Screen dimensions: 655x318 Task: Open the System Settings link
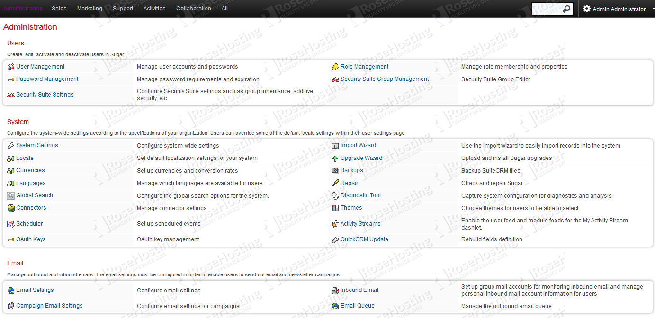click(37, 145)
